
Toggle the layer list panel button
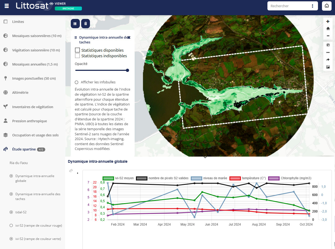tap(75, 23)
